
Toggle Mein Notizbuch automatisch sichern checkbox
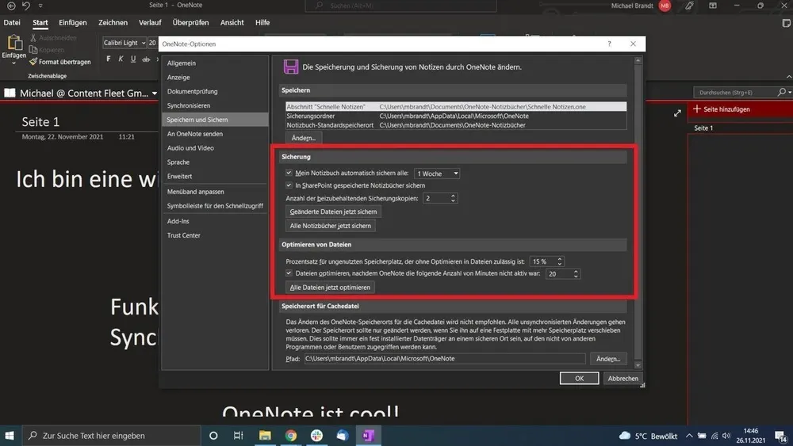coord(289,173)
